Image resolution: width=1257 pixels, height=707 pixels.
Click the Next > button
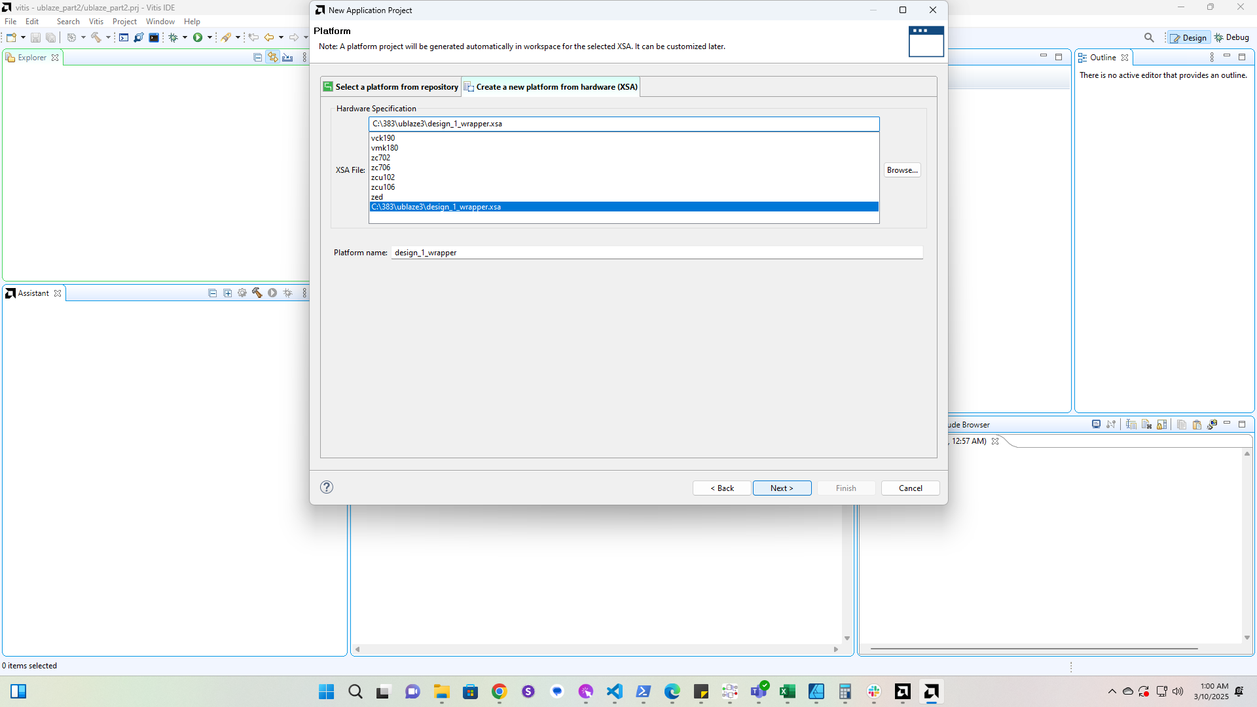(x=782, y=488)
